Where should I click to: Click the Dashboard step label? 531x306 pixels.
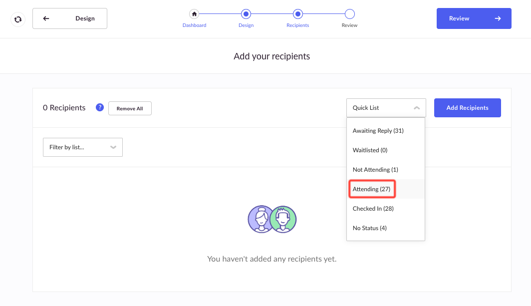coord(194,25)
